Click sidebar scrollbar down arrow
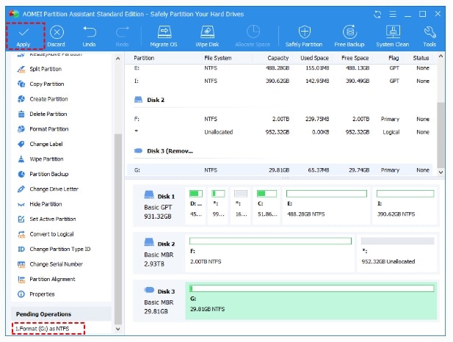 [x=118, y=329]
